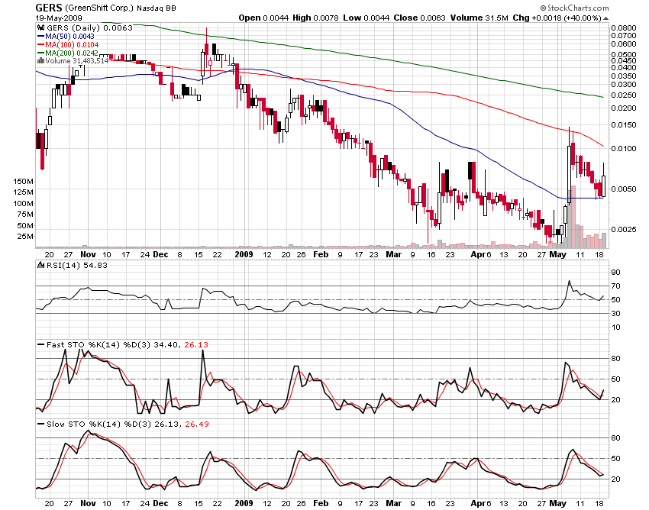This screenshot has height=510, width=649.
Task: Click the MA(100) 0.0104 legend label
Action: [72, 45]
